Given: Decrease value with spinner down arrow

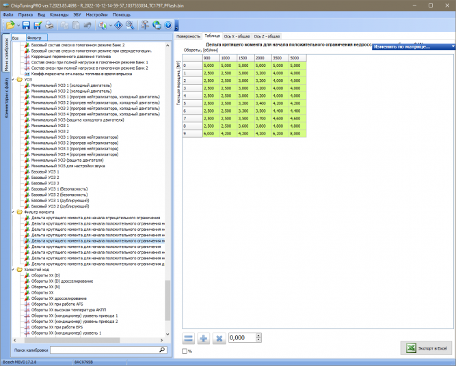Looking at the screenshot, I should click(258, 340).
